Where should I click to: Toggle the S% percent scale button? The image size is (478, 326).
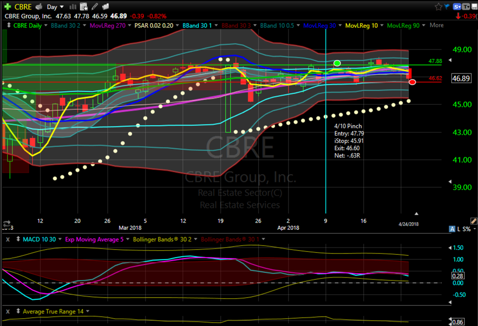[467, 229]
